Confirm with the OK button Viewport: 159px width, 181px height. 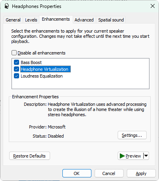[x=77, y=173]
